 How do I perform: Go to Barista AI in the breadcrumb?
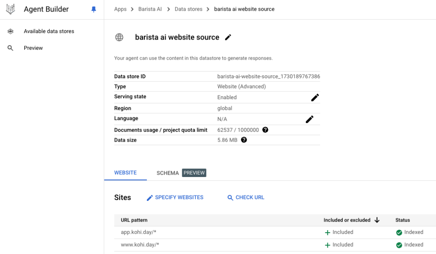[x=150, y=9]
